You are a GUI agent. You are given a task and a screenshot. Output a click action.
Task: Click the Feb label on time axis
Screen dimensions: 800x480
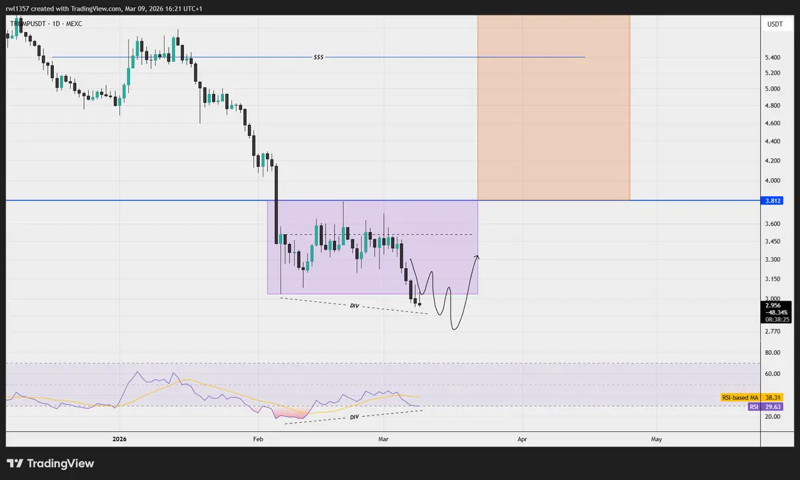pos(259,439)
